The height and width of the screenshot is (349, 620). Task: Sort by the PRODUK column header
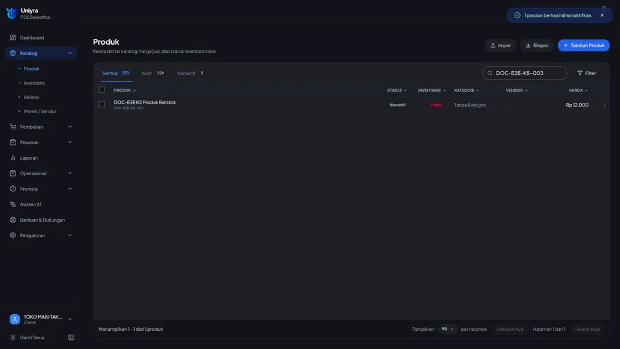click(x=125, y=90)
